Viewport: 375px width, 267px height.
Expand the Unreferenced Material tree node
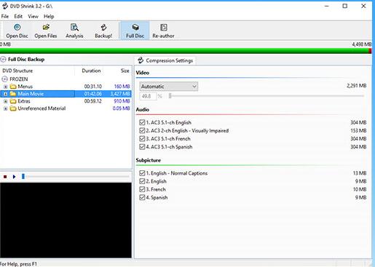click(6, 108)
